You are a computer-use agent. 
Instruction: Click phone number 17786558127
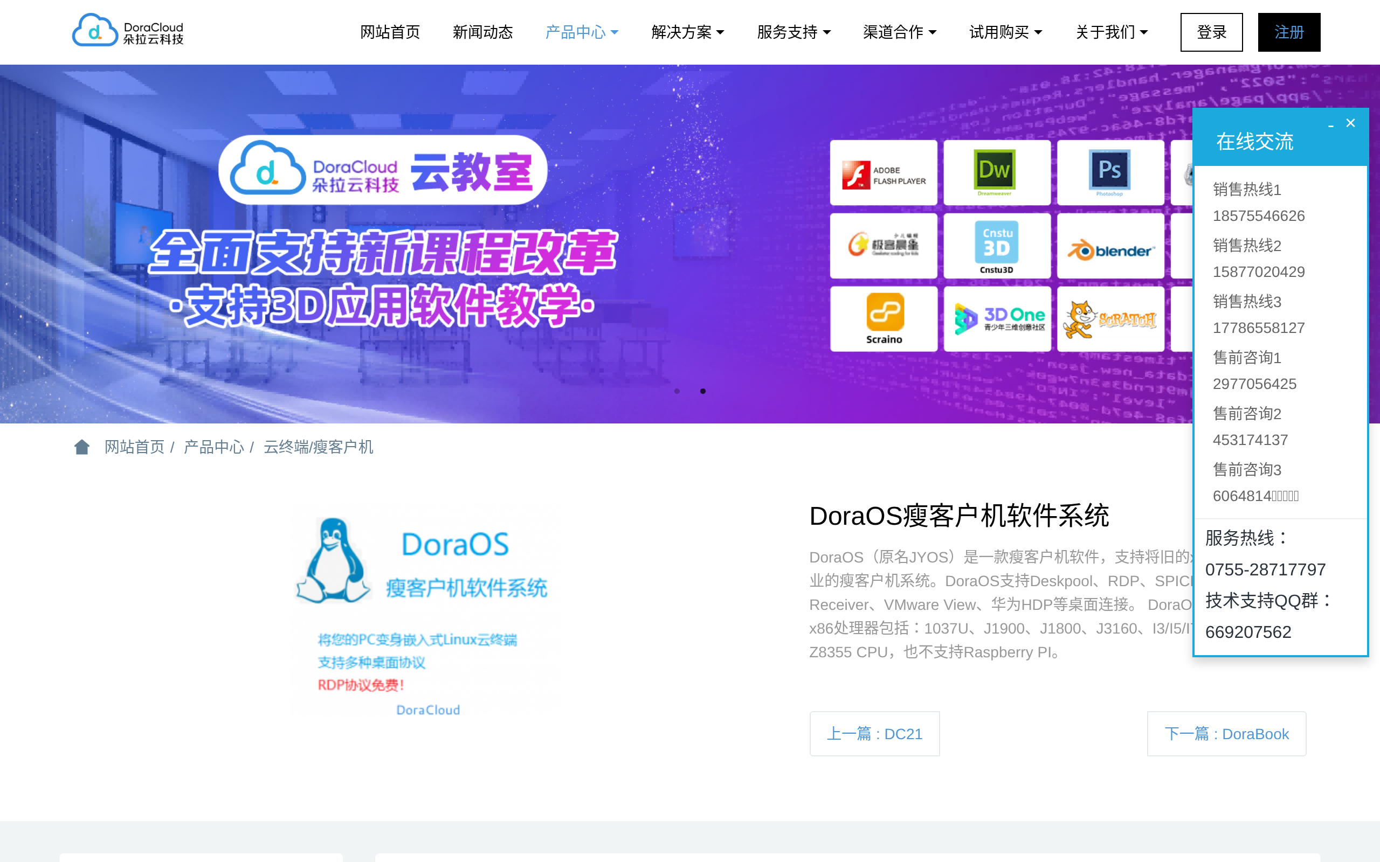click(x=1259, y=328)
